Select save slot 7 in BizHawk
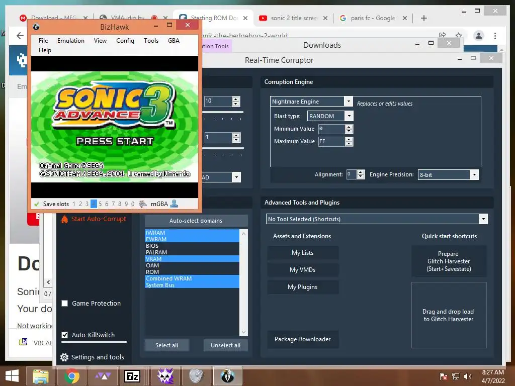The height and width of the screenshot is (386, 515). (113, 204)
